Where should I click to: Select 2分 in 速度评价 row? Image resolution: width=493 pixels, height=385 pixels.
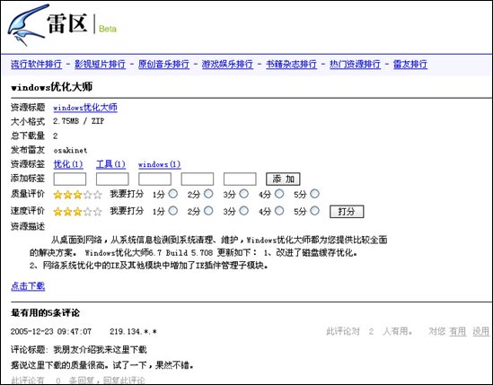(x=208, y=211)
